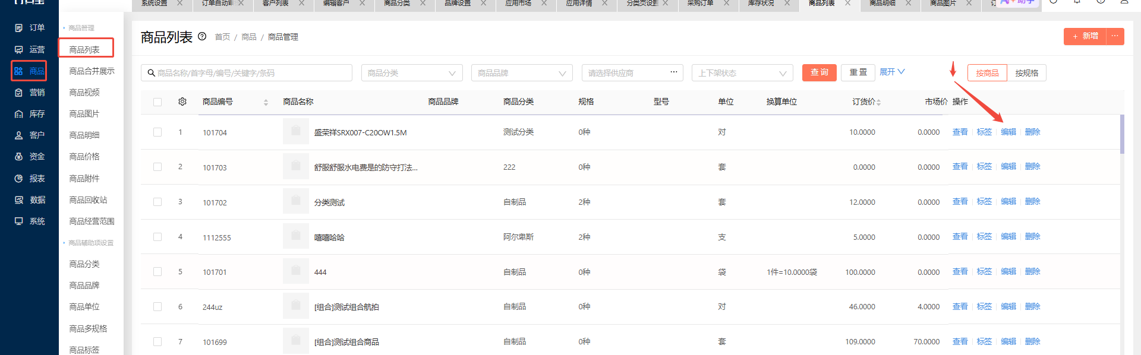Close the 采购订单 tab
The height and width of the screenshot is (355, 1141).
tap(726, 3)
